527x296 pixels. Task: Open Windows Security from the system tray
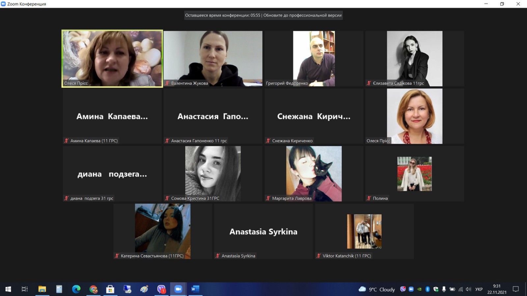pos(436,289)
